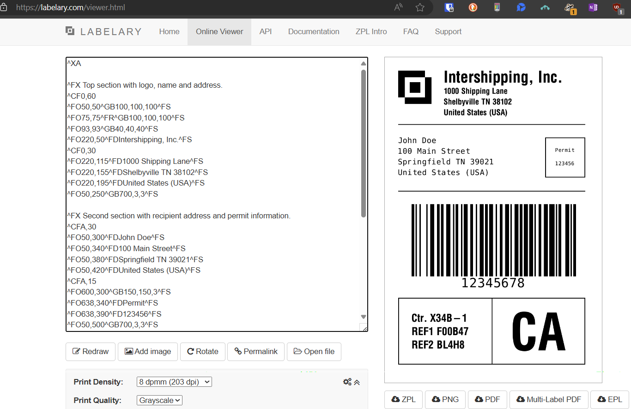This screenshot has height=409, width=631.
Task: Click the browser address bar URL
Action: click(71, 7)
